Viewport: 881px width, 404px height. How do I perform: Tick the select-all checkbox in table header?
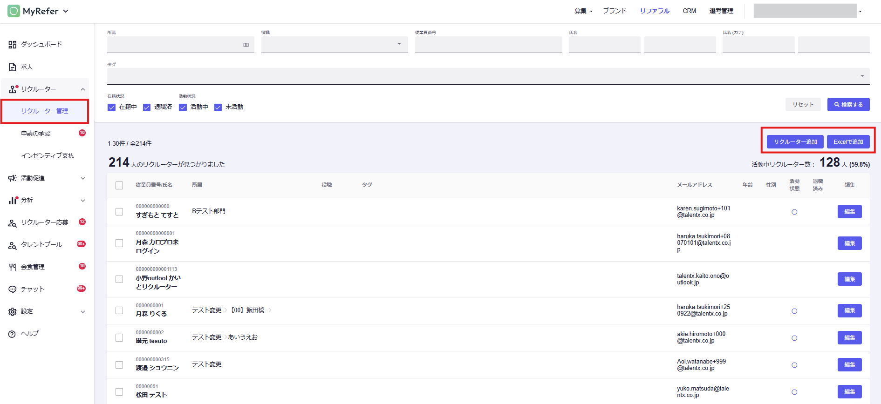pos(119,185)
